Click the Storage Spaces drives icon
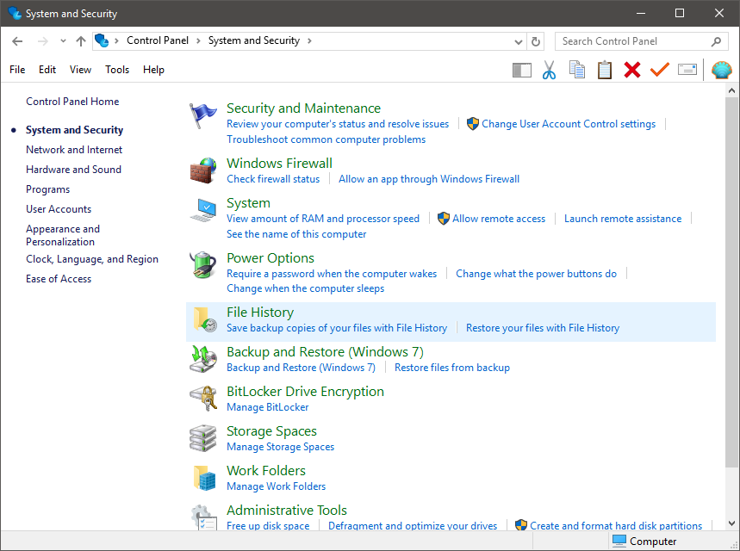Image resolution: width=740 pixels, height=551 pixels. pyautogui.click(x=203, y=438)
